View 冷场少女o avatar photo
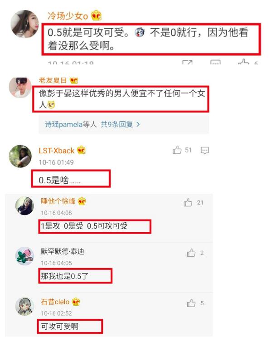The image size is (276, 337). (x=25, y=24)
